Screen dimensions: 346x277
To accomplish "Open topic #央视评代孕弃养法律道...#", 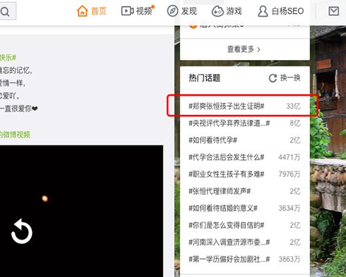I will tap(229, 123).
